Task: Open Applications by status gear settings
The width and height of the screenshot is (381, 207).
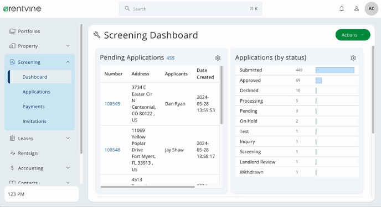Action: click(353, 58)
